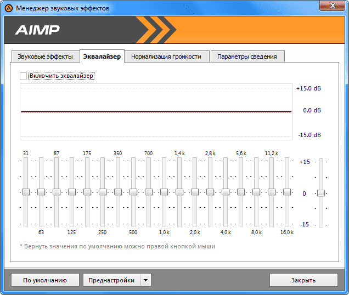Viewport: 349px width, 295px height.
Task: Select the «Эквалайзер» tab
Action: coord(102,56)
